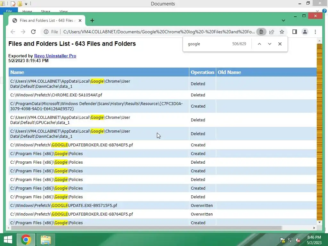The height and width of the screenshot is (246, 328).
Task: Click the network icon in system tray
Action: tap(290, 240)
